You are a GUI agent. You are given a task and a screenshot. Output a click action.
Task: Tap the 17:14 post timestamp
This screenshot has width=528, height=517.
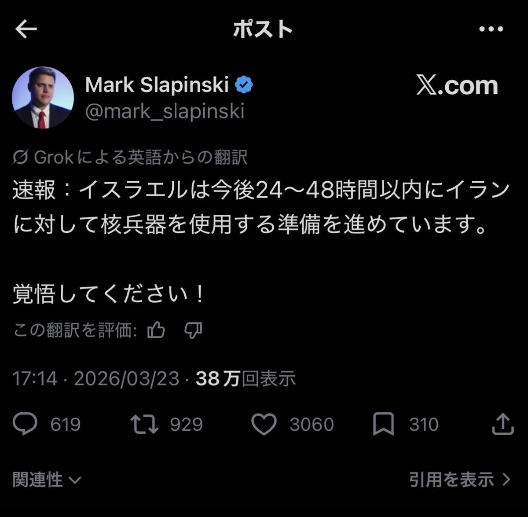tap(35, 378)
